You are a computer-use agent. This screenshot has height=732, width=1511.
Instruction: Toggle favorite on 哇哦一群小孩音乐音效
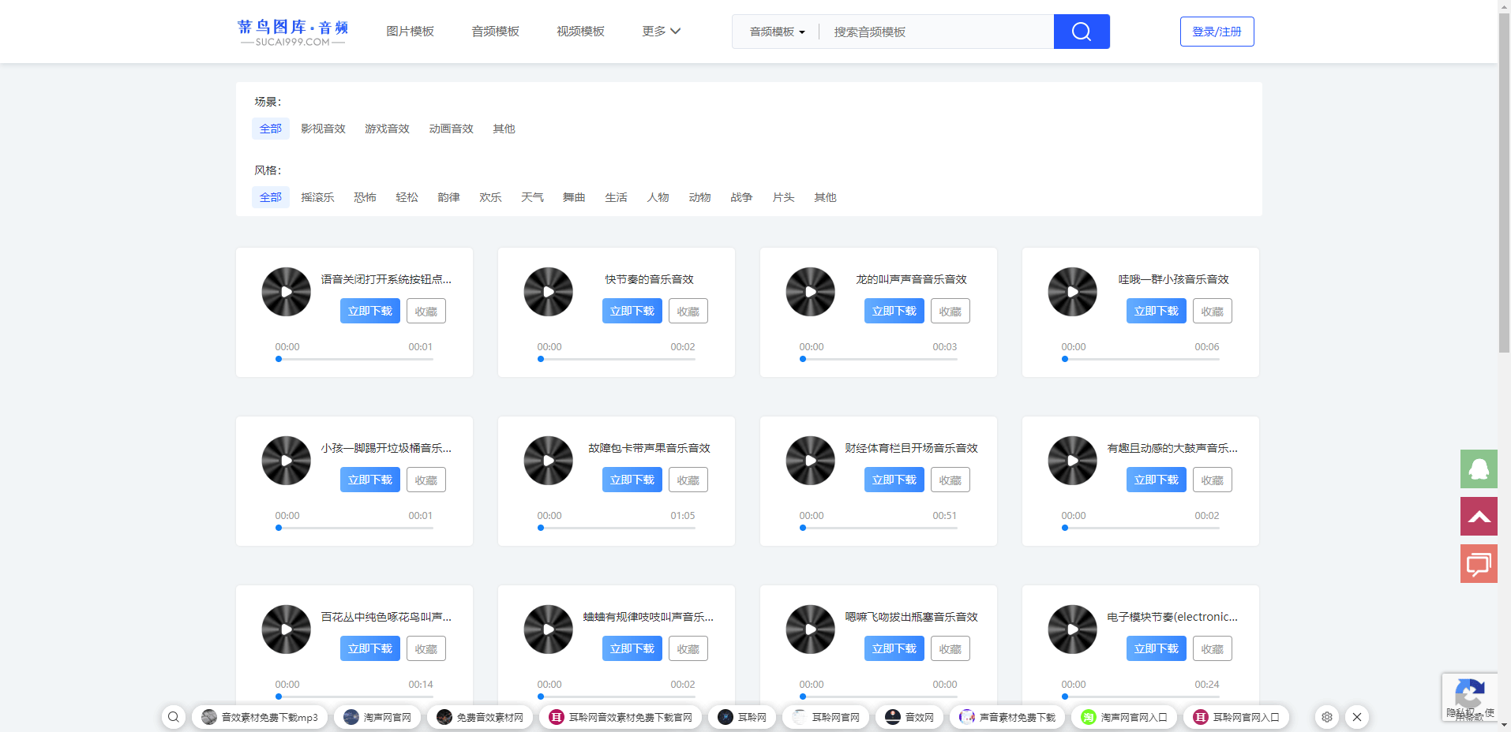(1212, 310)
